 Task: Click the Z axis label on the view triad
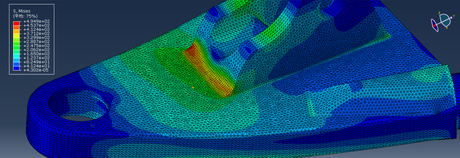pyautogui.click(x=439, y=13)
